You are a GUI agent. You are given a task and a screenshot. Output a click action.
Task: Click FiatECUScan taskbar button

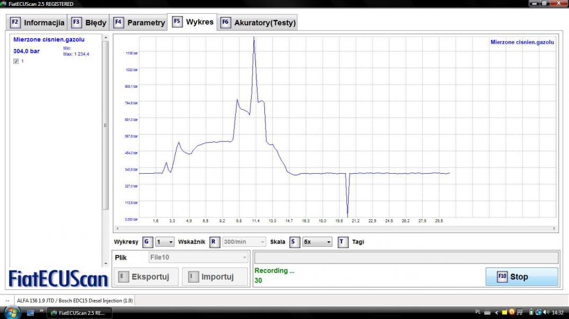(79, 313)
